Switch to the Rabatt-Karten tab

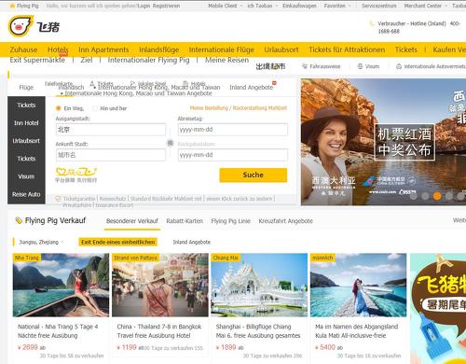click(x=185, y=221)
